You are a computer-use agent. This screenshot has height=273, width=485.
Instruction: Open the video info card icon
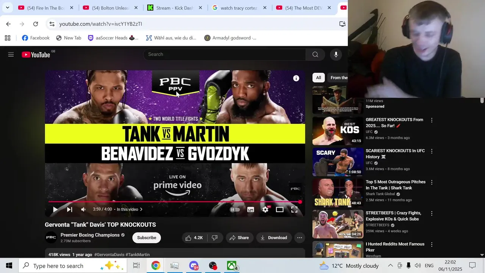[296, 78]
